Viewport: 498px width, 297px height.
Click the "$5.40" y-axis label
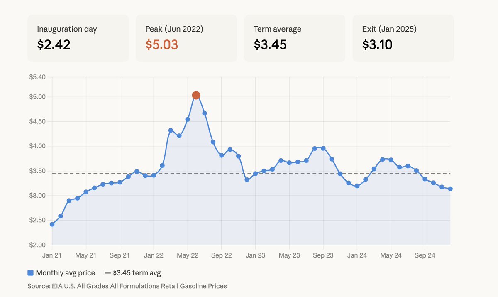coord(37,77)
